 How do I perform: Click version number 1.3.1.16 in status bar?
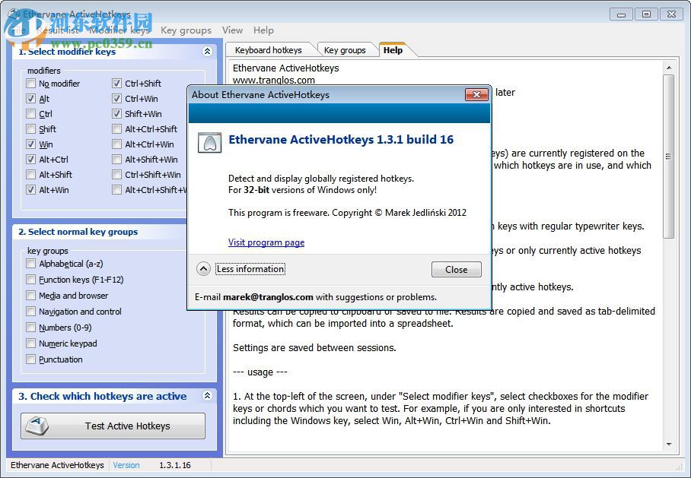click(x=175, y=465)
